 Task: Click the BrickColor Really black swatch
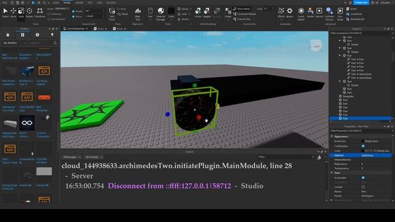pyautogui.click(x=363, y=141)
